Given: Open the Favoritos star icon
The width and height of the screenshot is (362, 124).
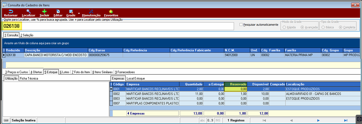Looking at the screenshot, I should 111,11.
